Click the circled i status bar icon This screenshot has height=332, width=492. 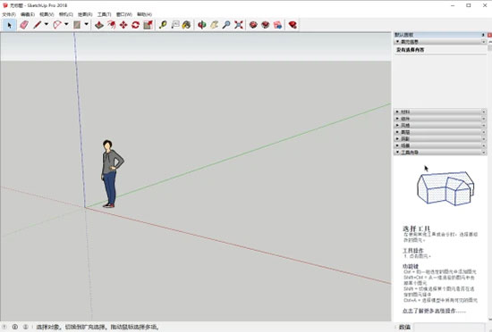pyautogui.click(x=15, y=327)
